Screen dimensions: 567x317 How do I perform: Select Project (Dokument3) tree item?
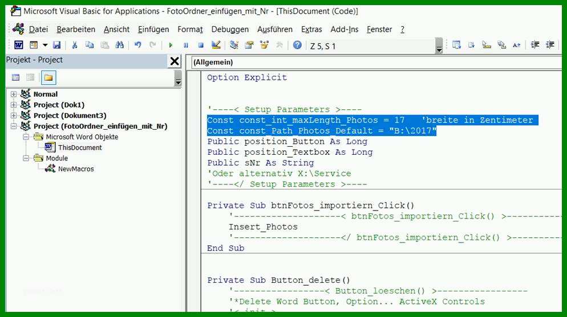70,116
